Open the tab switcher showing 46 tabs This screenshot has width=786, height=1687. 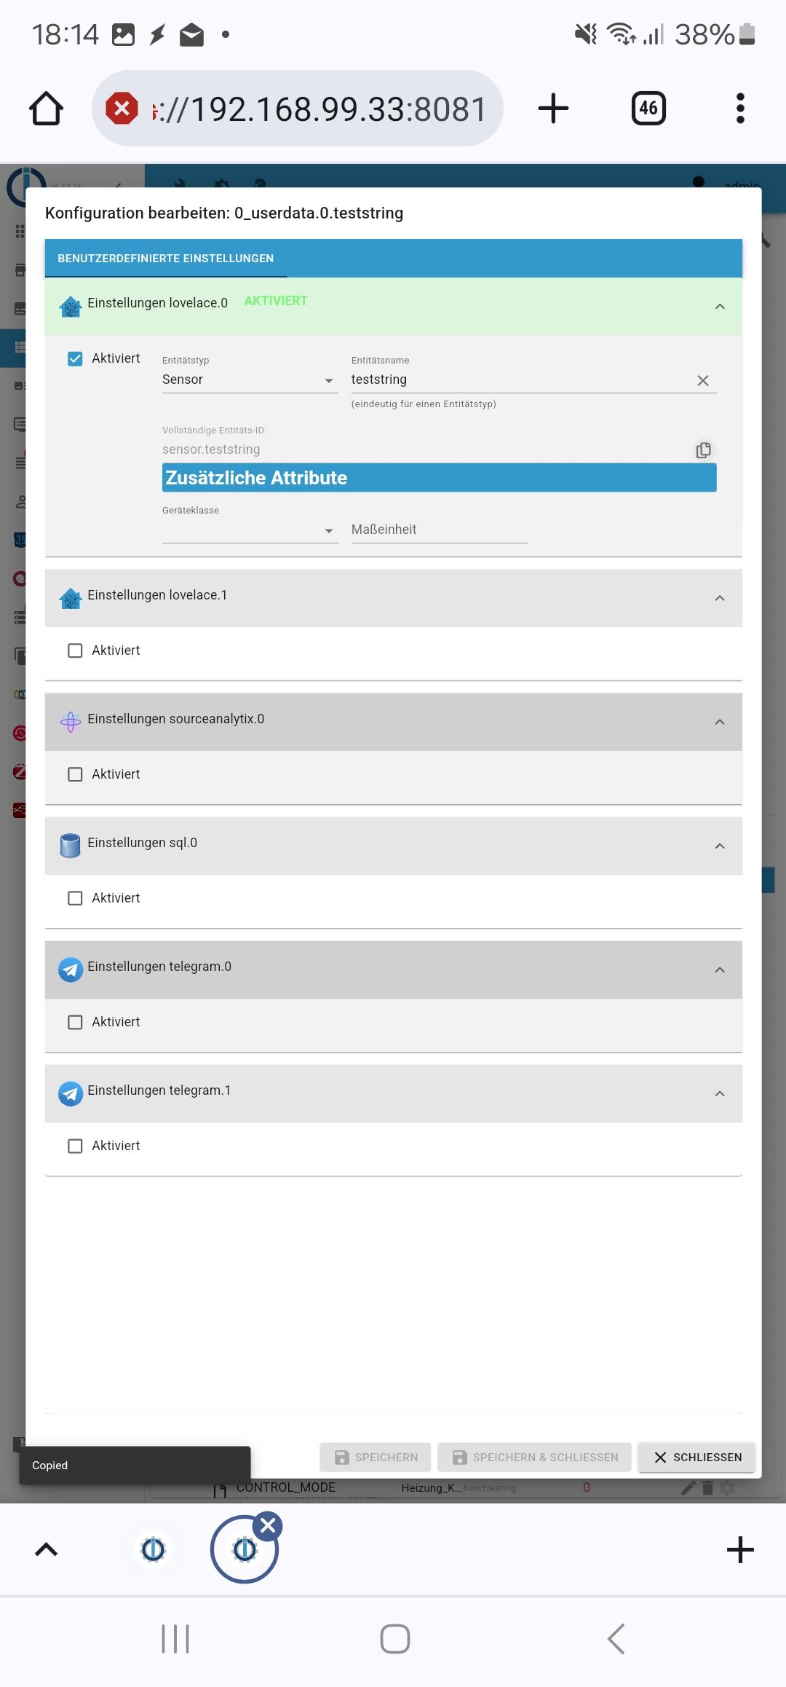click(x=648, y=109)
